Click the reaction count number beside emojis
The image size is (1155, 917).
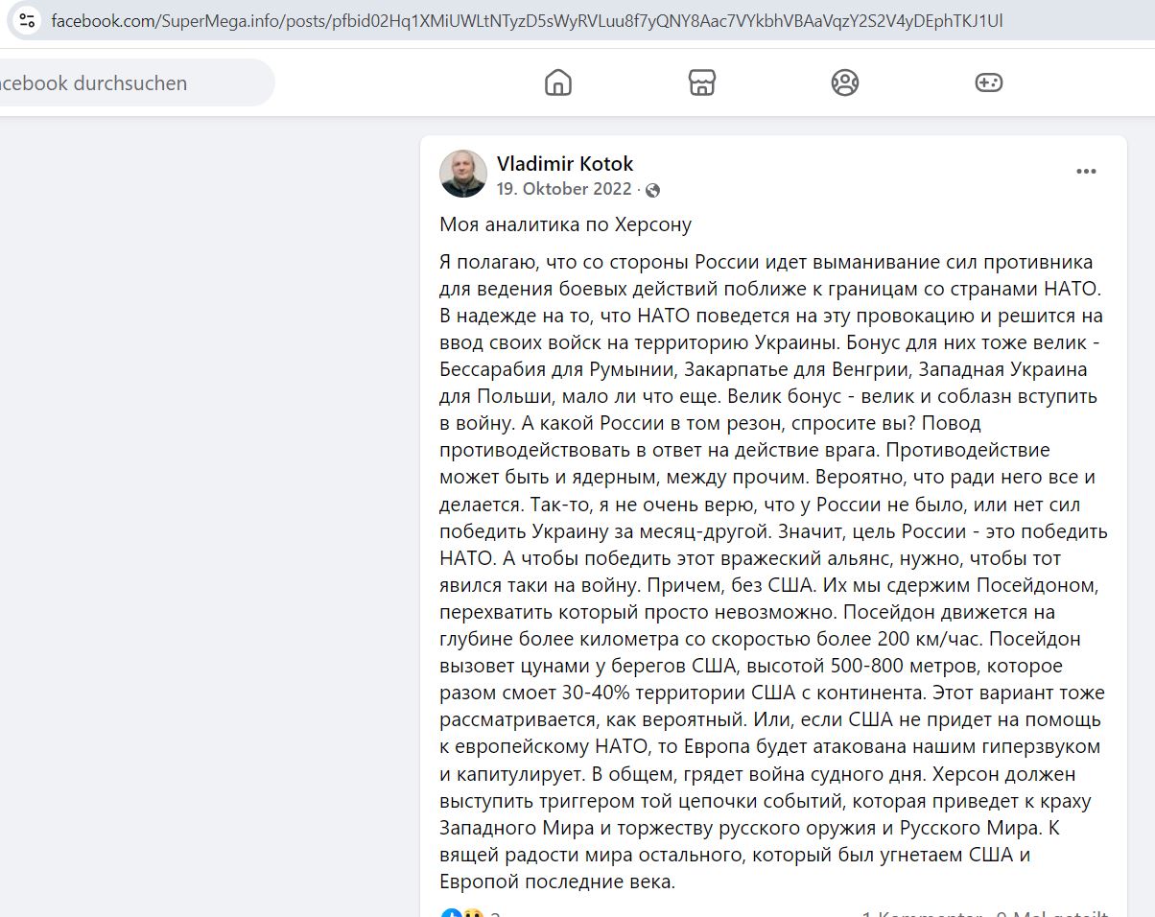(495, 913)
